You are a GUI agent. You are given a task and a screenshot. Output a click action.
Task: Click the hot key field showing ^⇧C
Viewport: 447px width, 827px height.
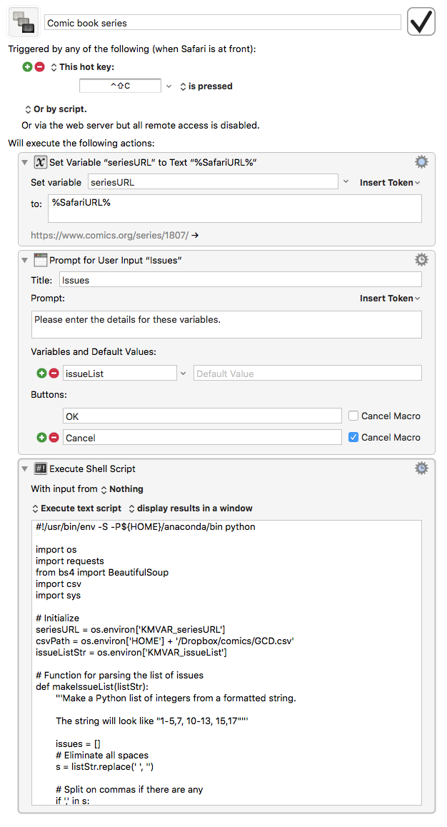click(120, 85)
